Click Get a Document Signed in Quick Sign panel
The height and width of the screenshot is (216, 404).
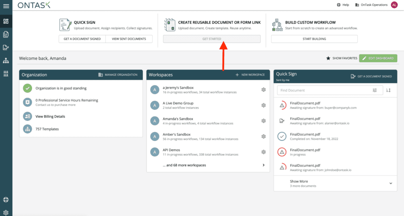[371, 76]
